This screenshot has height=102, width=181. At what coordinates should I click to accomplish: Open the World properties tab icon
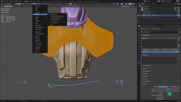(x=139, y=43)
